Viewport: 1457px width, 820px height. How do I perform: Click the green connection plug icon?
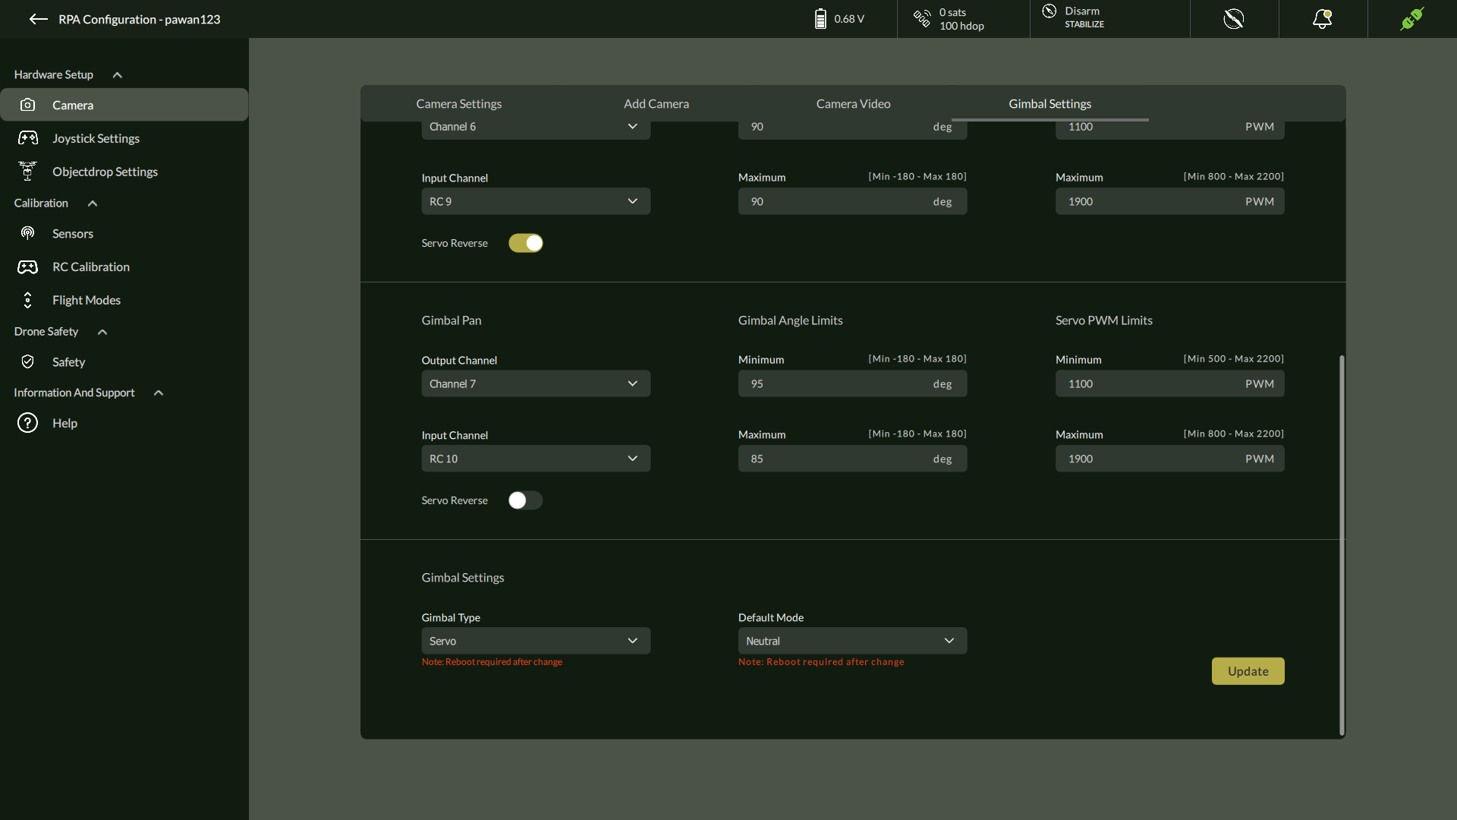point(1411,19)
